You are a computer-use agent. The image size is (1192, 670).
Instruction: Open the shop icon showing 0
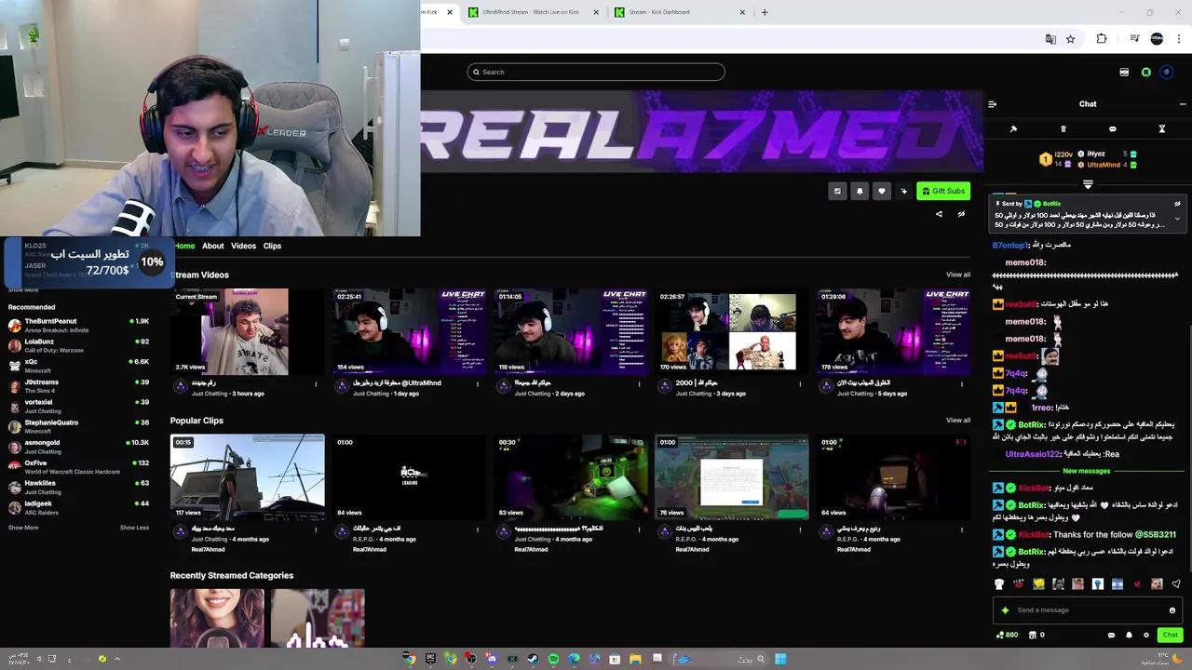[1036, 635]
